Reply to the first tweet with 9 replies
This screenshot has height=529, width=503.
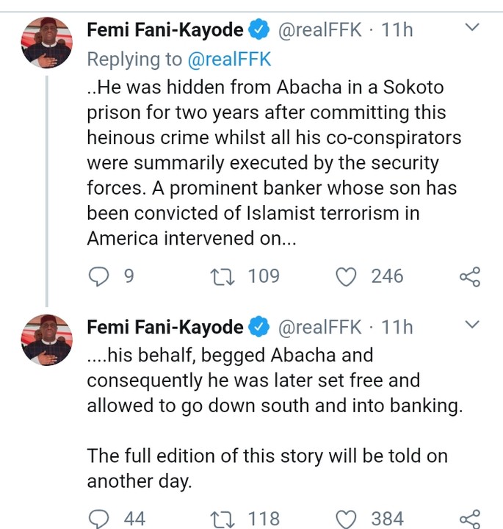[x=98, y=276]
